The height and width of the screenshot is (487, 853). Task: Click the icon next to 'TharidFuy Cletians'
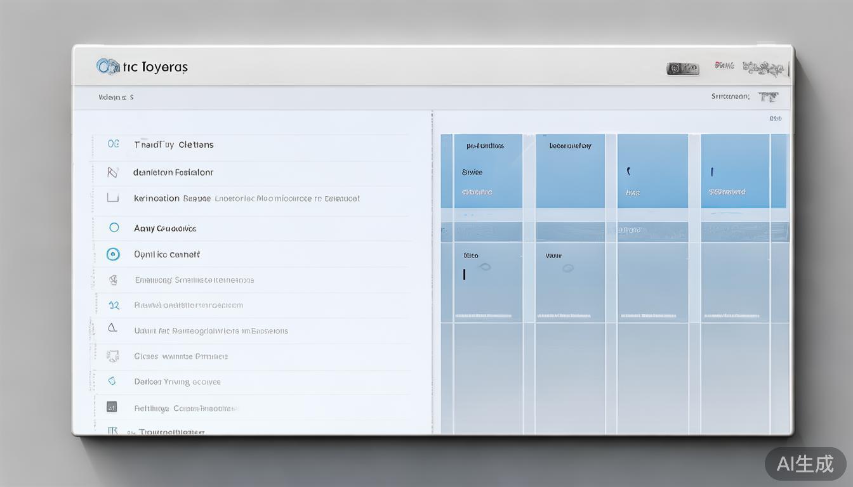click(x=113, y=144)
